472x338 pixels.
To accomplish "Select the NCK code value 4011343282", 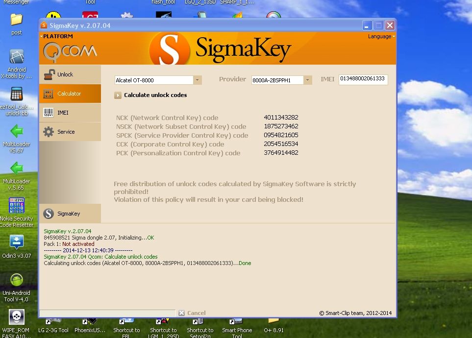I will (281, 118).
